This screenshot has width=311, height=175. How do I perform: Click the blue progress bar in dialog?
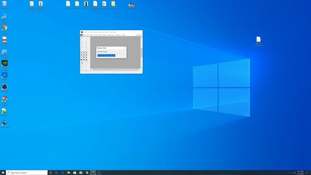(x=106, y=55)
